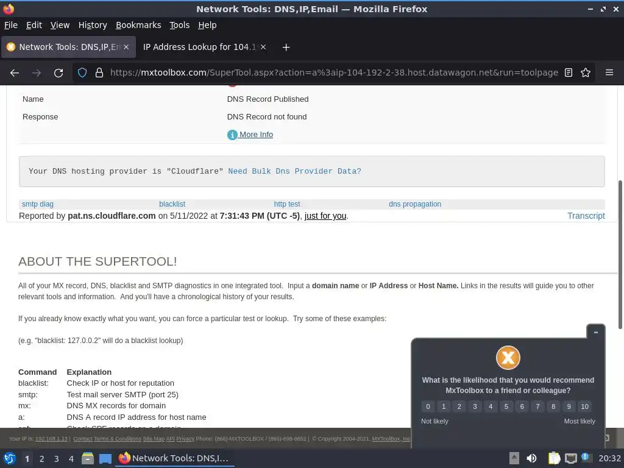Switch to IP Address Lookup tab
This screenshot has width=624, height=468.
pos(199,47)
